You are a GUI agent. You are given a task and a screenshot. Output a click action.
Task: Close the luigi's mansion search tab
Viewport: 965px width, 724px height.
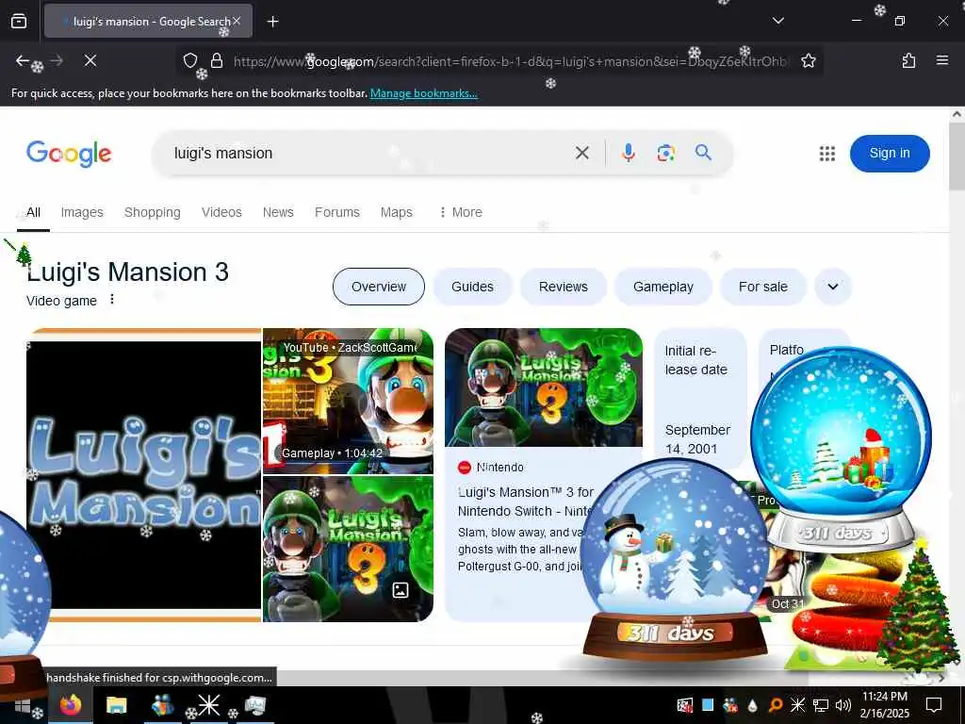coord(237,21)
